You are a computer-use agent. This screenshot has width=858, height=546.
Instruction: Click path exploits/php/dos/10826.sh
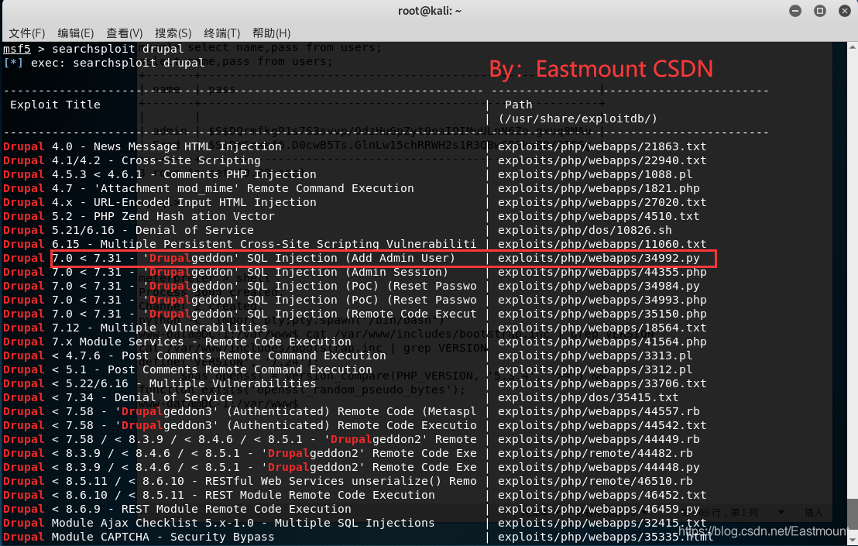point(585,230)
